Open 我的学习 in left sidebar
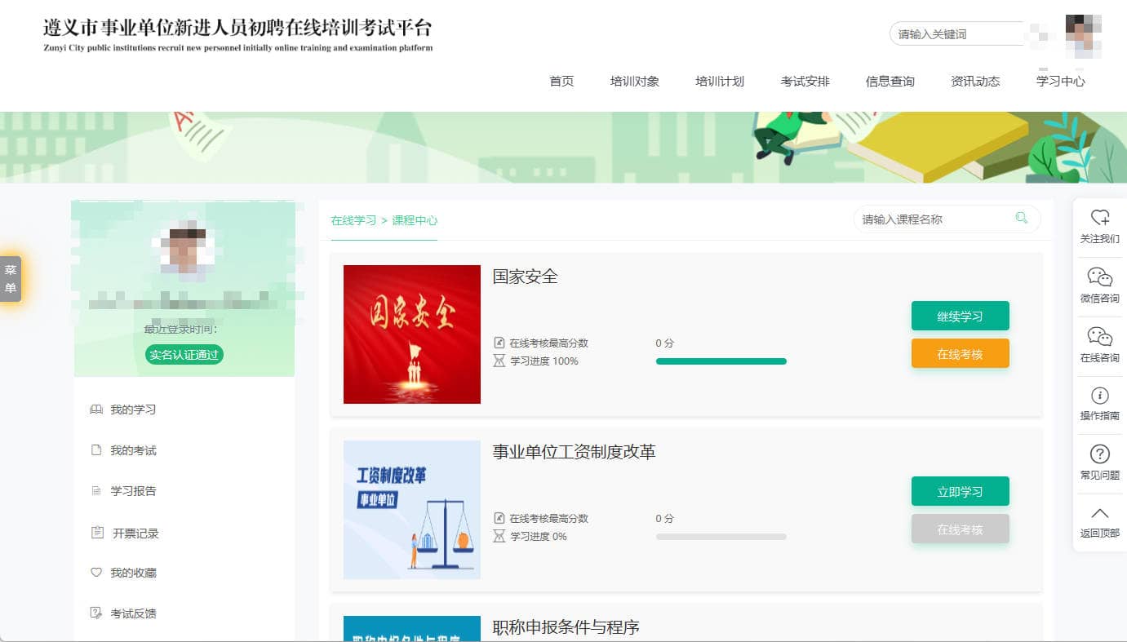This screenshot has height=642, width=1127. [x=133, y=410]
